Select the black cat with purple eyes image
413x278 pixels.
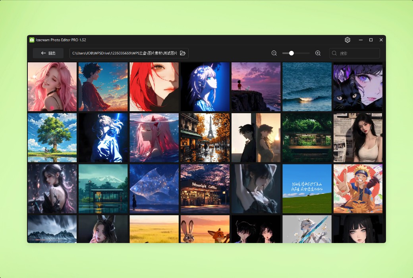(x=358, y=87)
